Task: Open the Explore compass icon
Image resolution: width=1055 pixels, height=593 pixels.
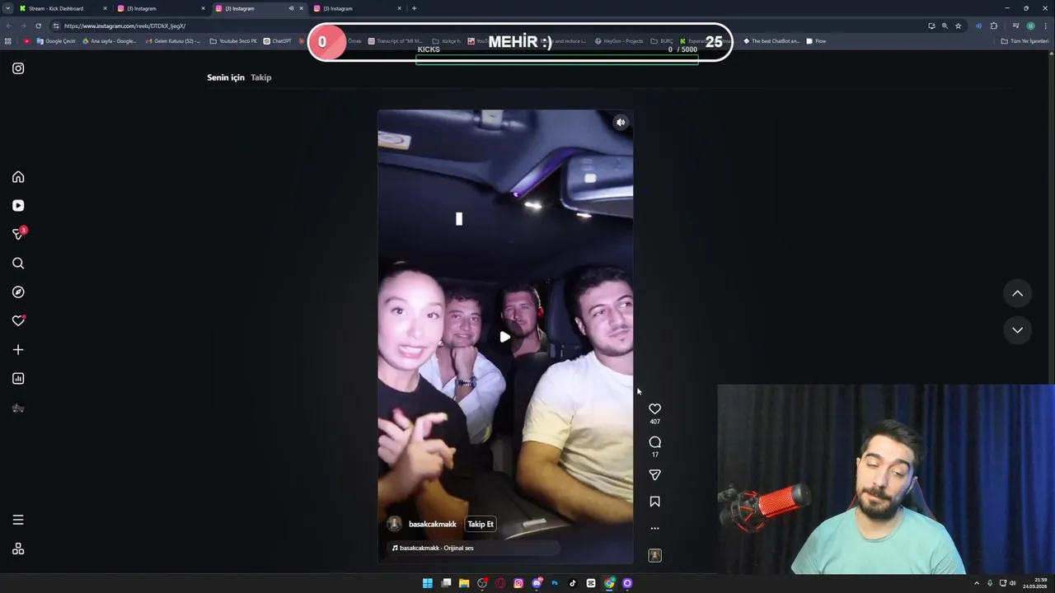Action: [x=18, y=292]
